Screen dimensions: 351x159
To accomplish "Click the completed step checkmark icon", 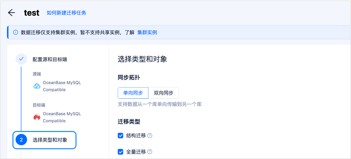I will point(21,59).
